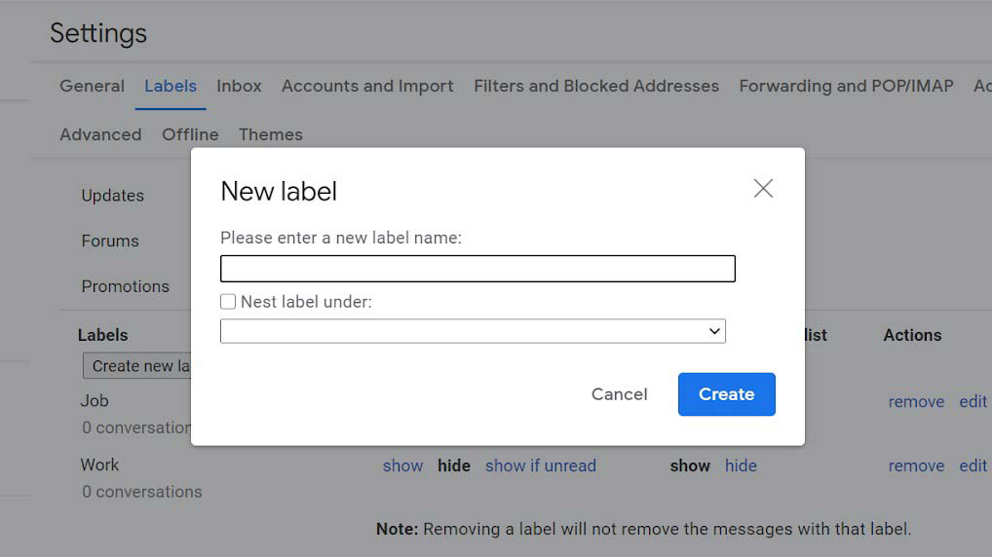The height and width of the screenshot is (557, 992).
Task: Click 0 conversations under Work label
Action: 141,492
